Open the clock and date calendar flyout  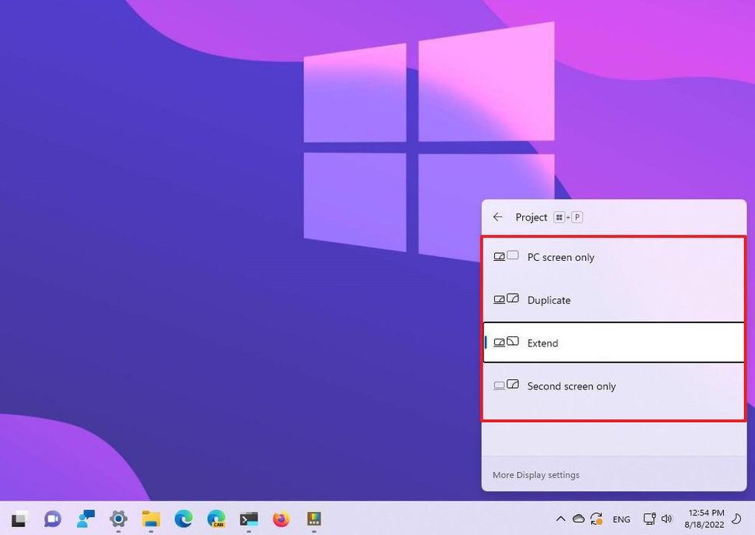[703, 519]
